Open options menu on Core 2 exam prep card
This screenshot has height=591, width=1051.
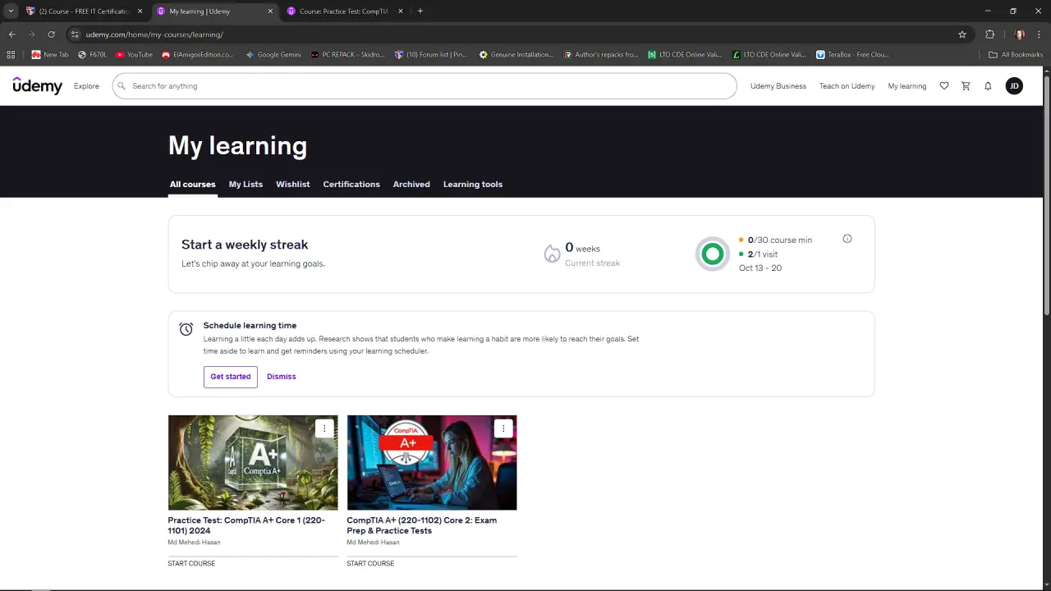coord(503,428)
